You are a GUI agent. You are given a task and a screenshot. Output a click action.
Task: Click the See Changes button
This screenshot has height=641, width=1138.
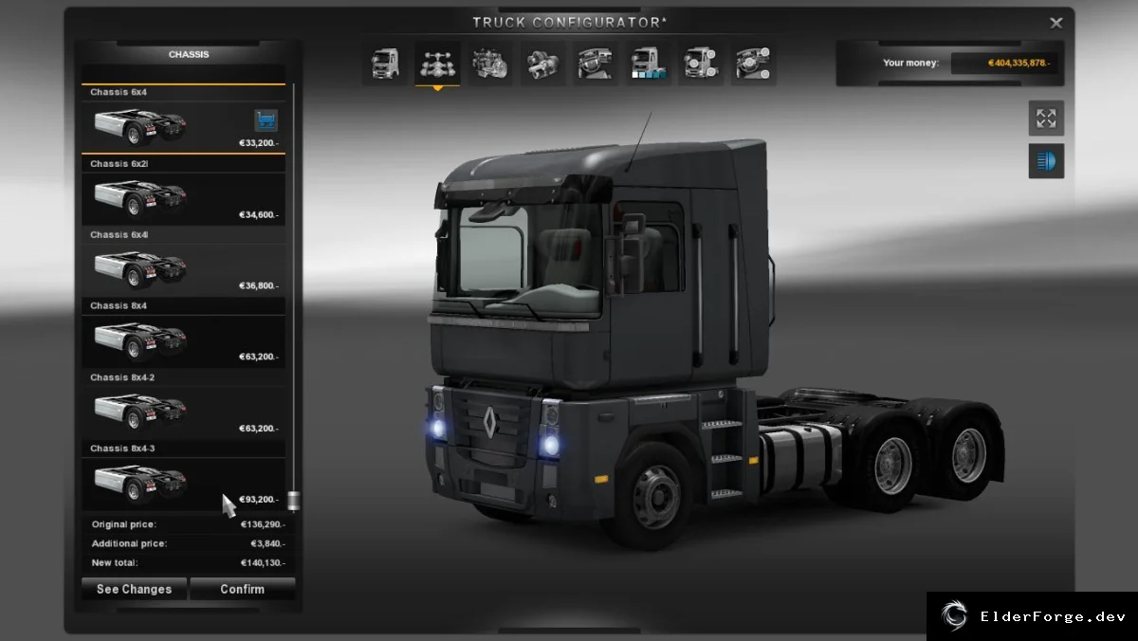tap(134, 589)
